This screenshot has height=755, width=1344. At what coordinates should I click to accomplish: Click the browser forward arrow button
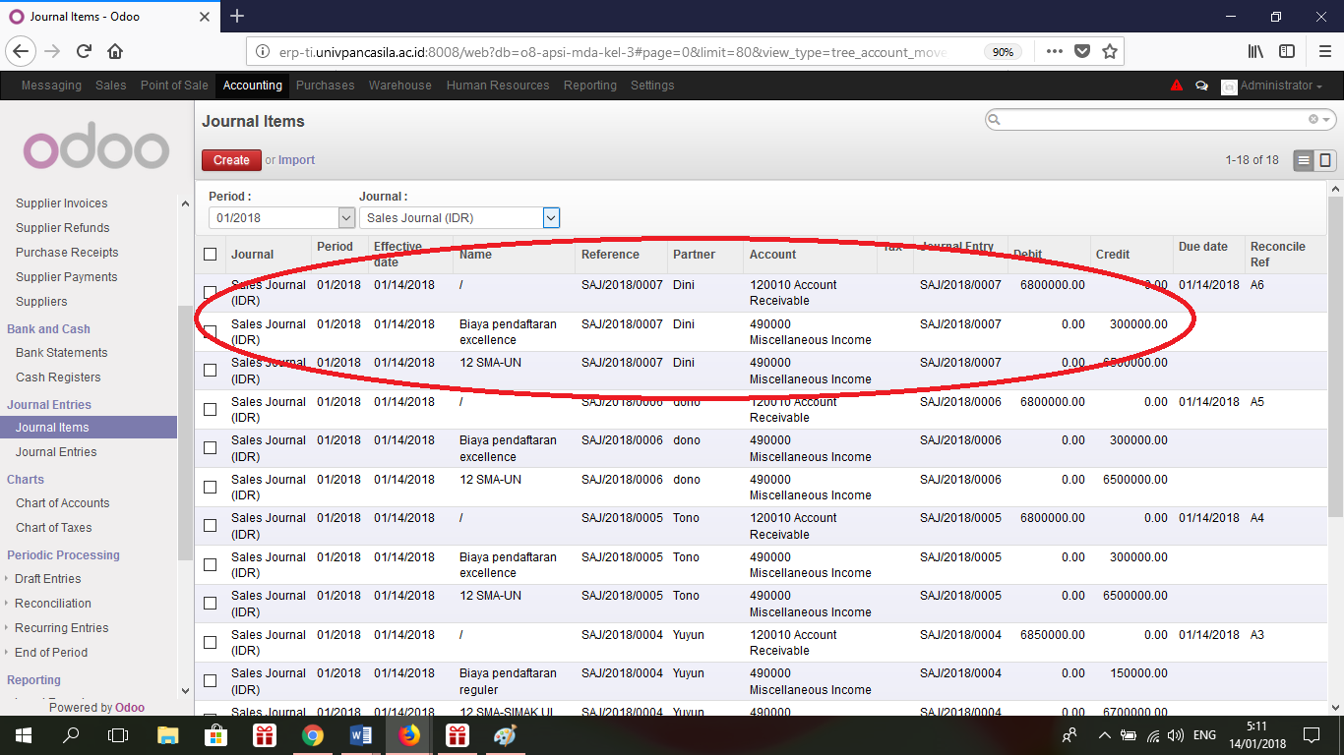tap(52, 51)
